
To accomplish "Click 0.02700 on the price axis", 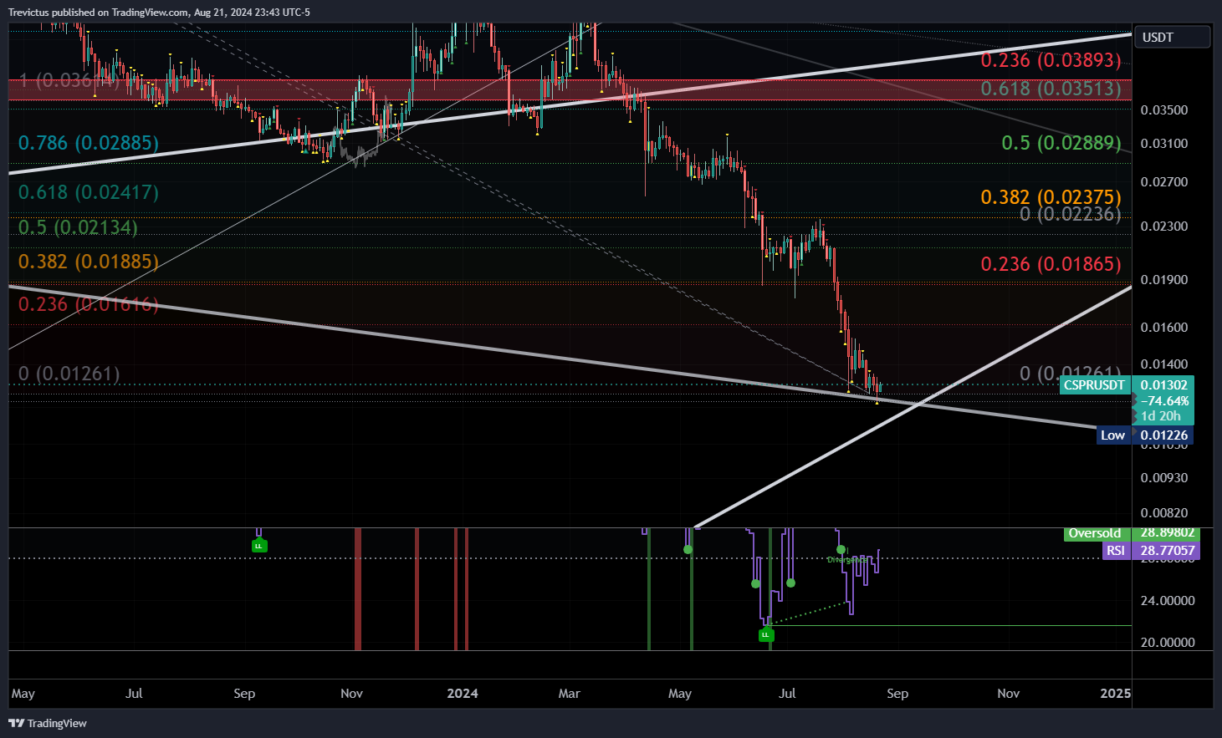I will click(1164, 182).
